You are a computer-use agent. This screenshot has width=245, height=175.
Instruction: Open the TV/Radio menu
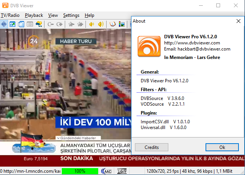10,15
